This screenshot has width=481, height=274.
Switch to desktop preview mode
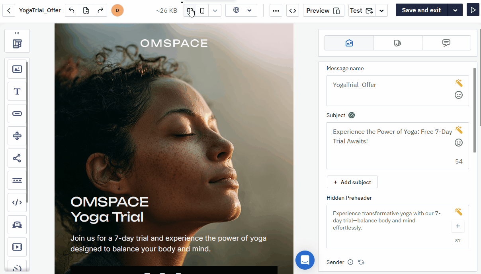(190, 10)
